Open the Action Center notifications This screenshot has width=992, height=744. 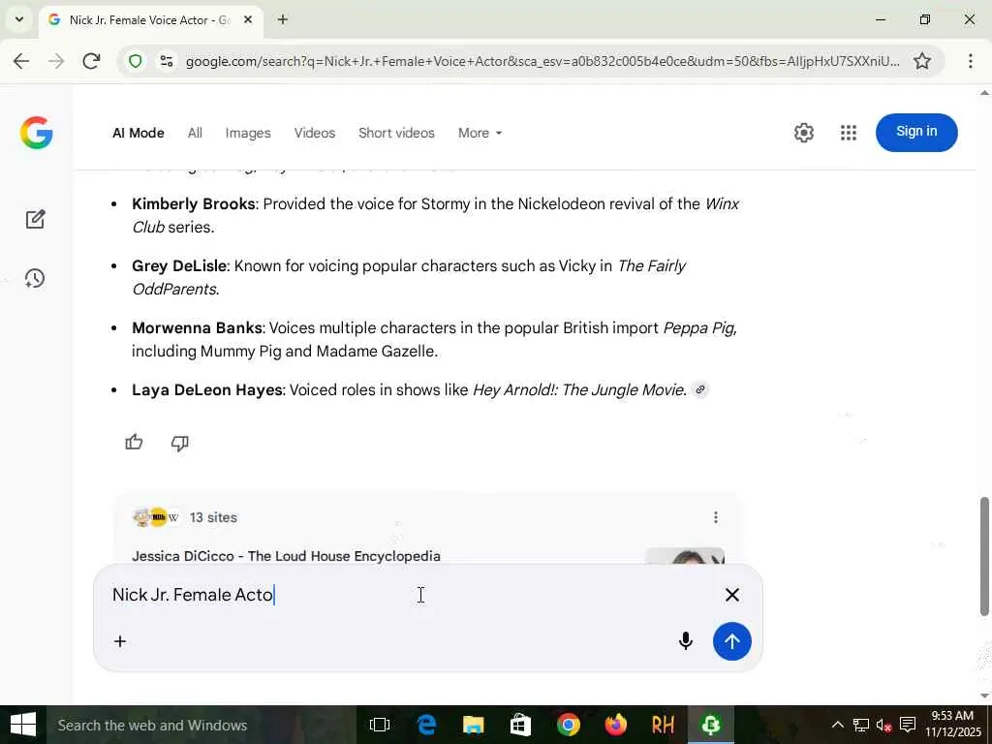coord(907,725)
